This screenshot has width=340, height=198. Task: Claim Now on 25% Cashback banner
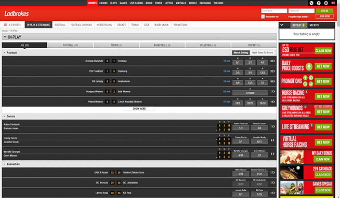click(323, 175)
